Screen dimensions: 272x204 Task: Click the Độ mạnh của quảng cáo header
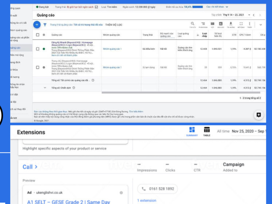[x=166, y=35]
